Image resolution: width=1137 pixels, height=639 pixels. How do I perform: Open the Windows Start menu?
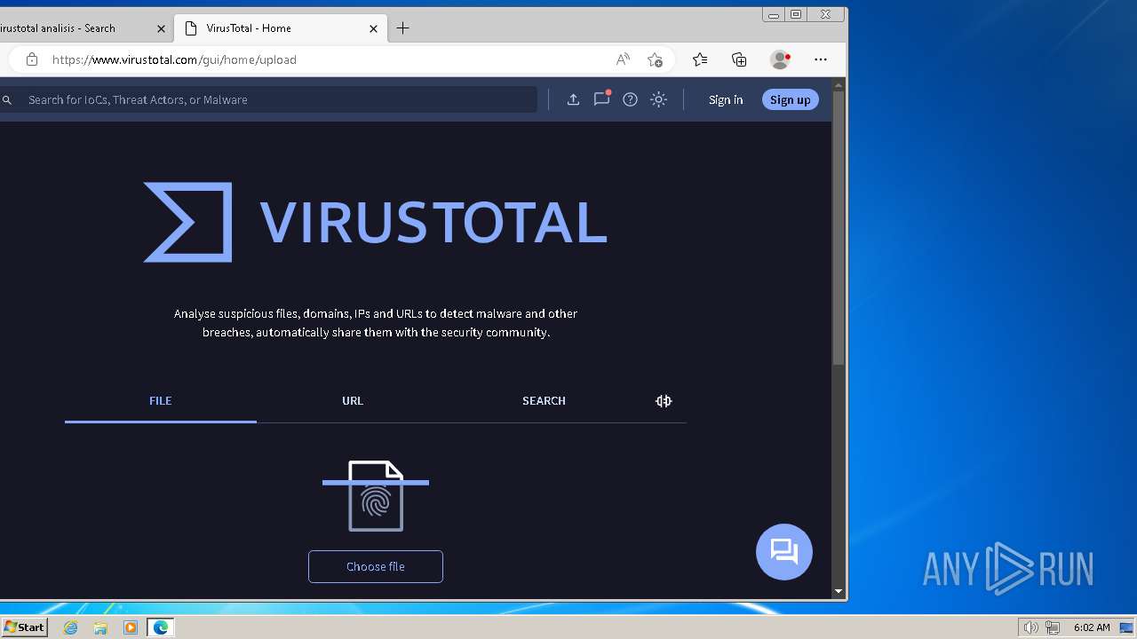point(24,627)
